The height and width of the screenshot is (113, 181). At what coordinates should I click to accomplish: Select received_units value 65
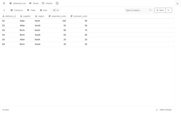(86, 35)
